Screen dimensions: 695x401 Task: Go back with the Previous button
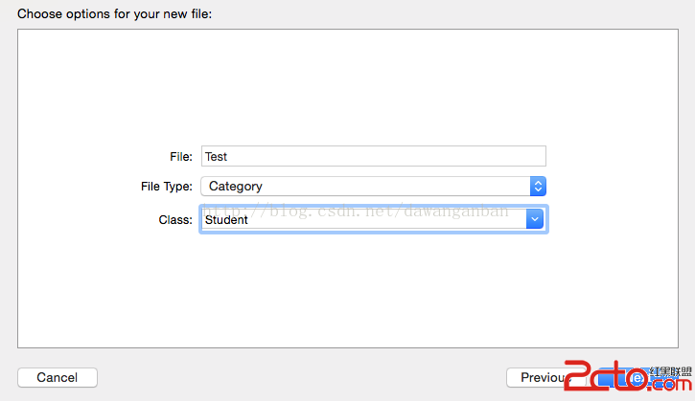(x=546, y=377)
